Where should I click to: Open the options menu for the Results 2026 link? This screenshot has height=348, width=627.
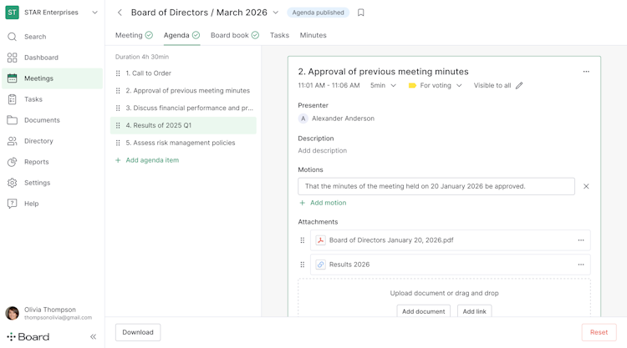[581, 265]
